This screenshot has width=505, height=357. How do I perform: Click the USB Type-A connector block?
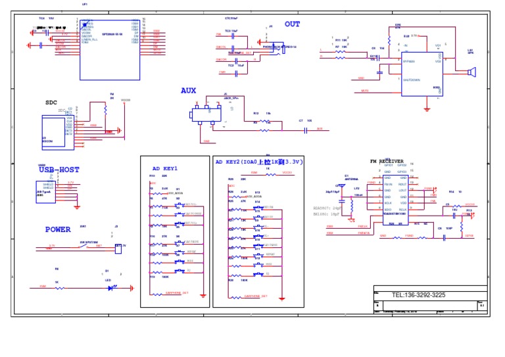46,192
